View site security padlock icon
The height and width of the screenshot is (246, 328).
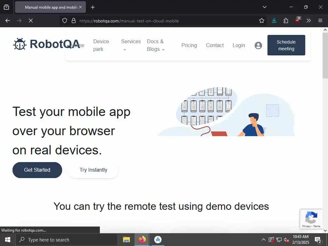click(x=74, y=20)
